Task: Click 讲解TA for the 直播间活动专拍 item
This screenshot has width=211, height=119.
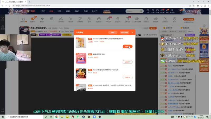Action: [127, 62]
